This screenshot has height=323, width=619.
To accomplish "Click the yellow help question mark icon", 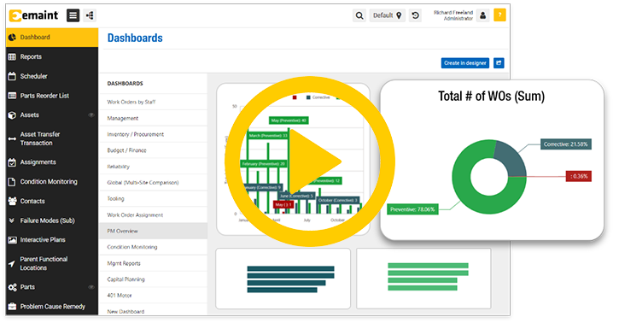I will [499, 15].
